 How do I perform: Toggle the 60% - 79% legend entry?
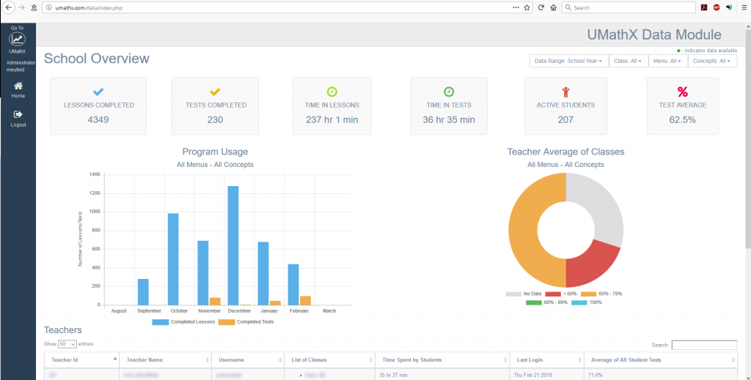tap(601, 294)
